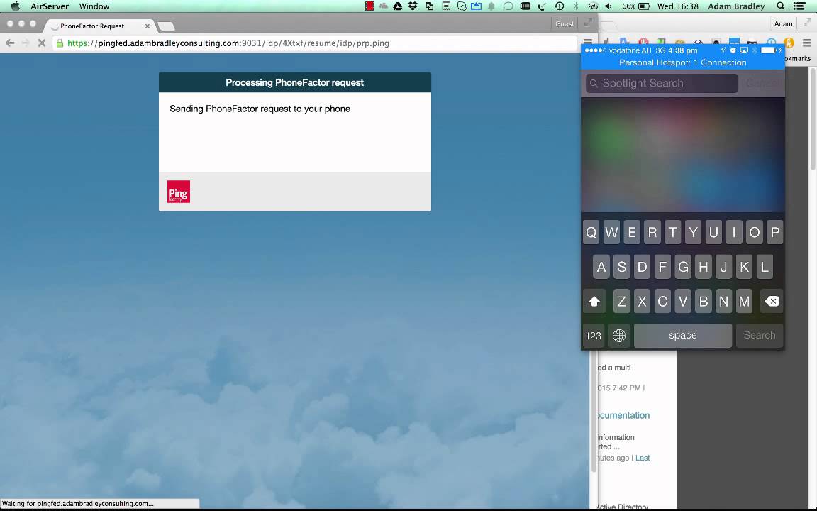Click the green HTTPS padlock icon

point(60,43)
